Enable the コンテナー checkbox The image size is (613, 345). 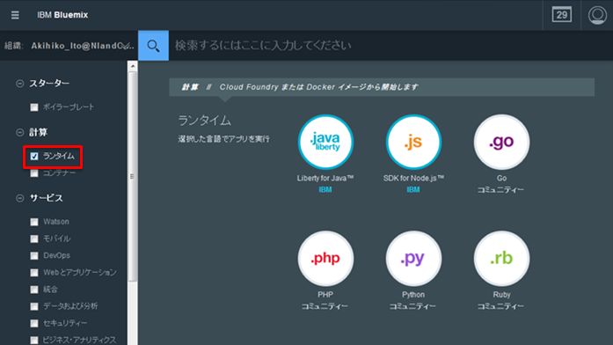point(34,173)
